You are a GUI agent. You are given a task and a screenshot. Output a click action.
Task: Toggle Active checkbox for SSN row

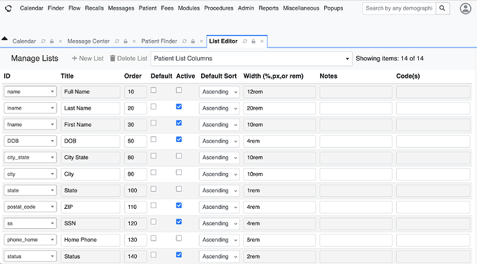pyautogui.click(x=179, y=222)
